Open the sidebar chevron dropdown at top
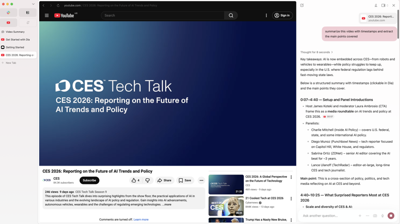The image size is (400, 224). click(x=33, y=4)
